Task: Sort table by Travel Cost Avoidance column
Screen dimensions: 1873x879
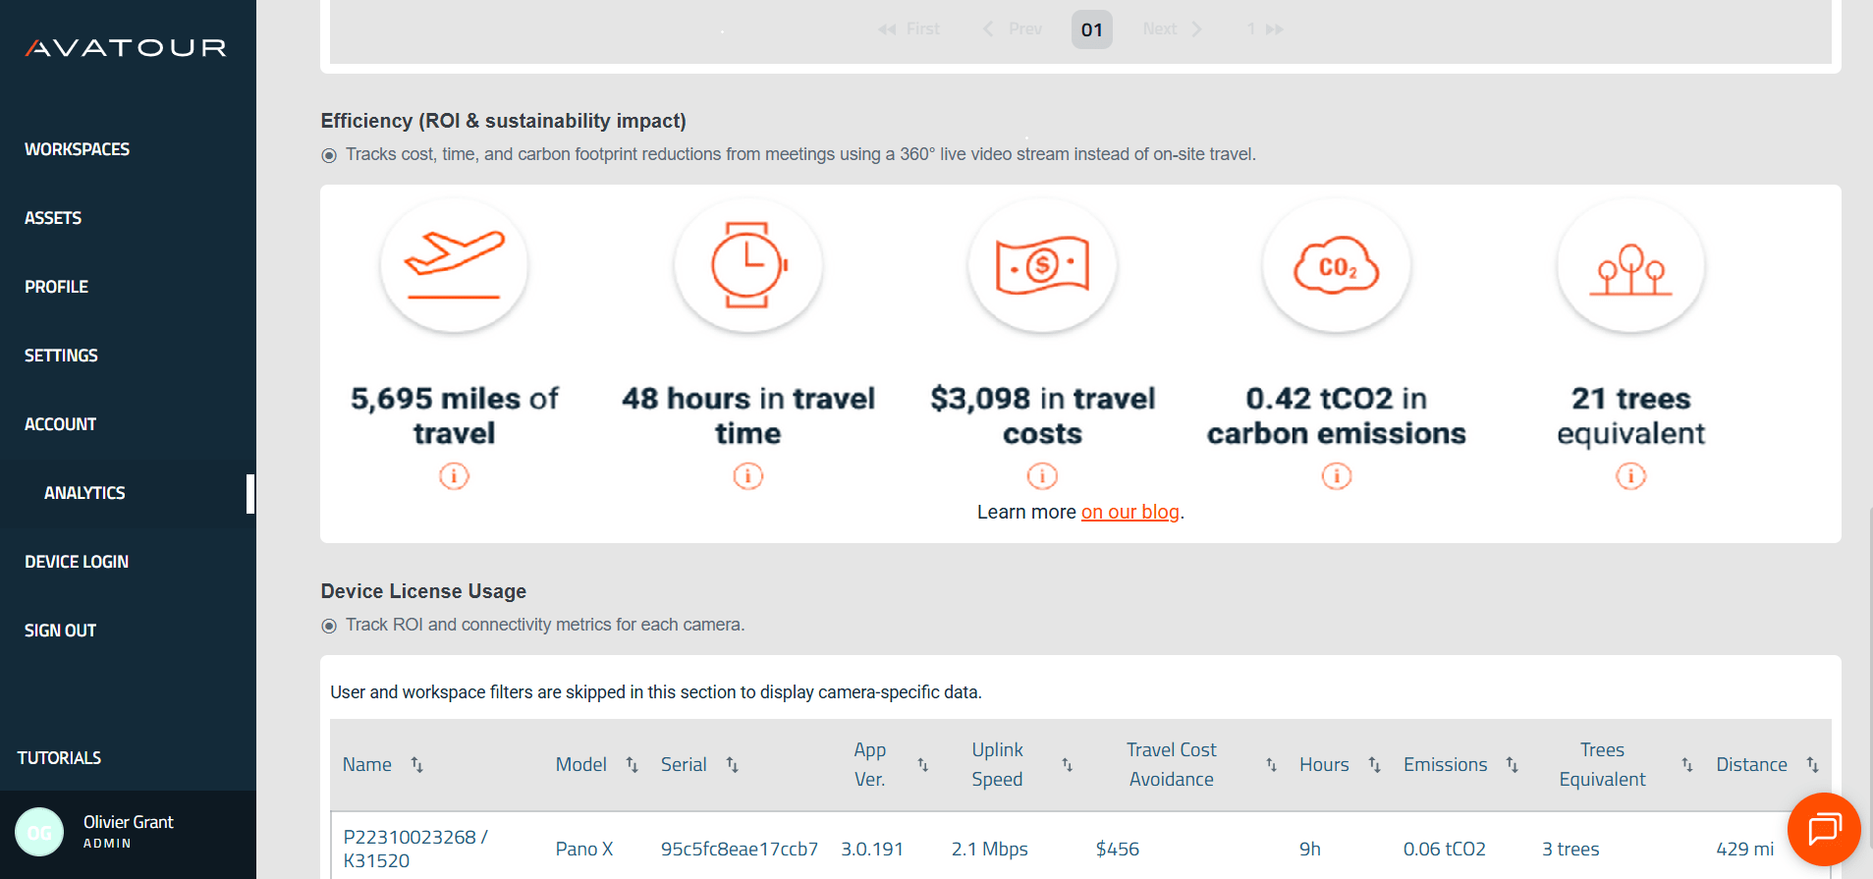Action: pyautogui.click(x=1271, y=764)
